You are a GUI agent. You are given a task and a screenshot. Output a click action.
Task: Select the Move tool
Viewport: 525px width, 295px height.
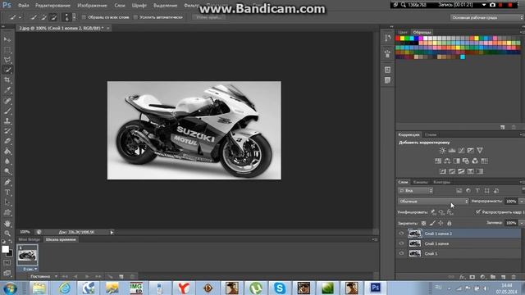7,39
